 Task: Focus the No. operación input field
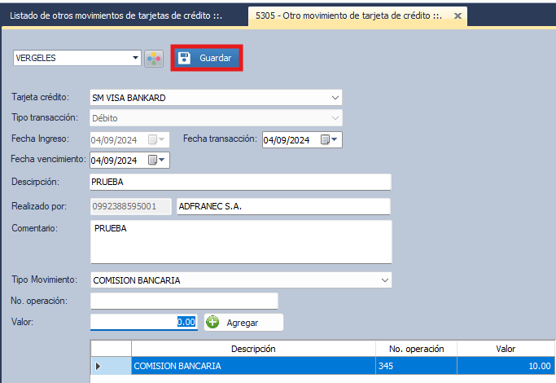184,302
